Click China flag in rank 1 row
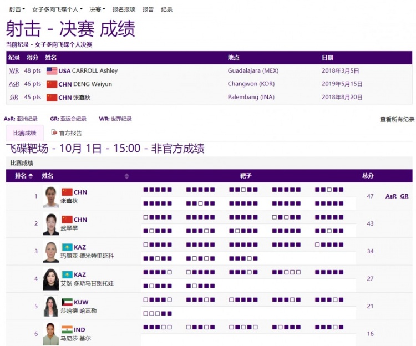The width and height of the screenshot is (416, 346). click(67, 192)
